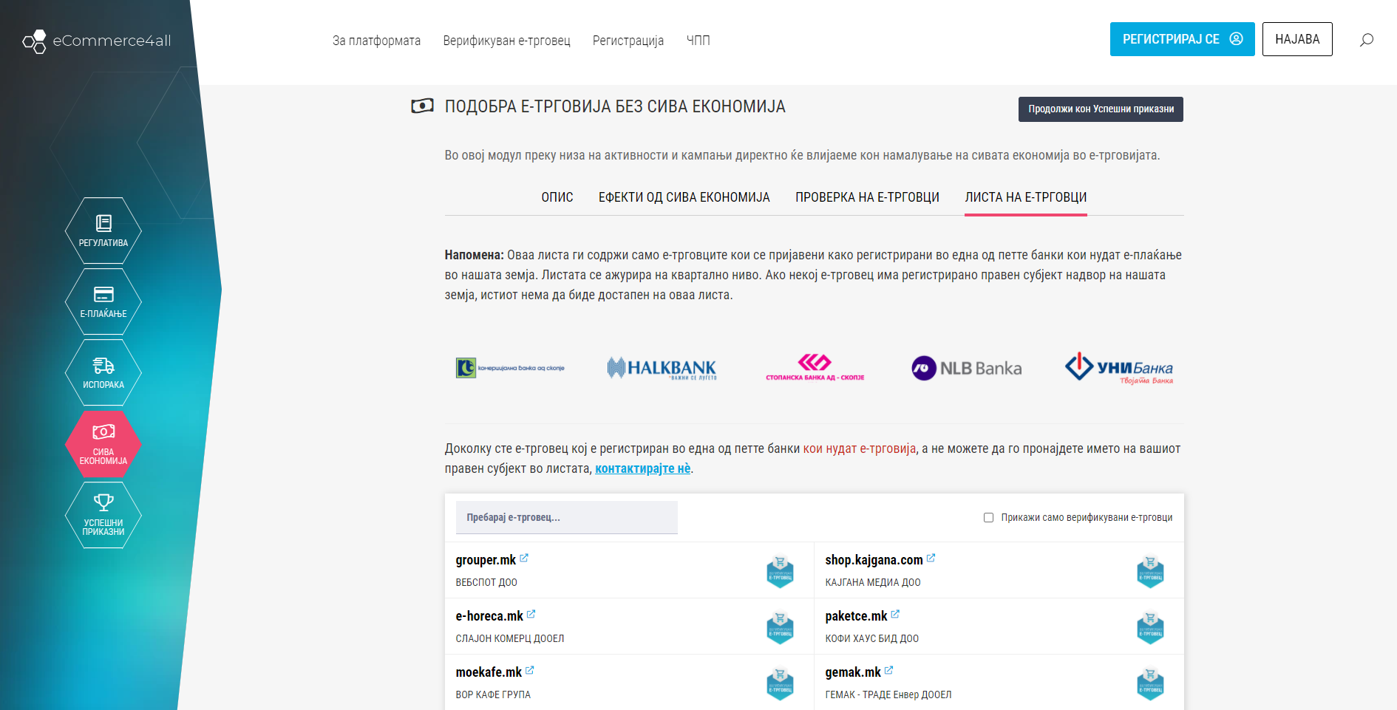
Task: Click the КОФИ ХАУС БИД ДОО company name
Action: click(x=872, y=638)
